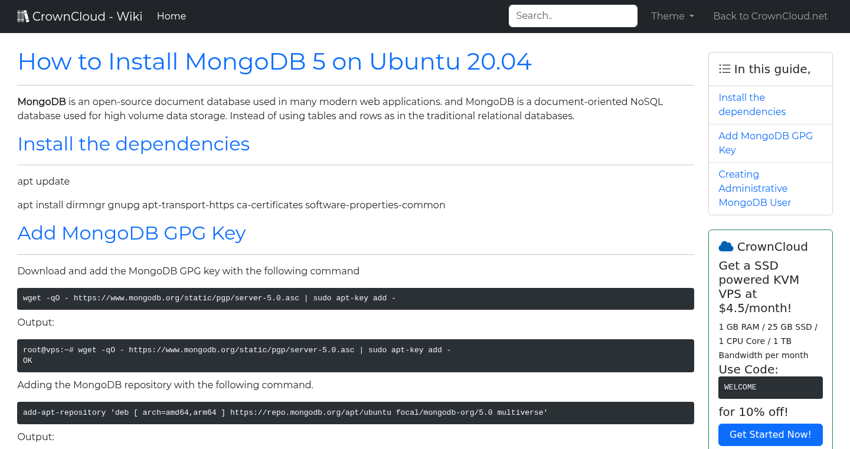850x449 pixels.
Task: Click the cloud icon beside CrownCloud in sidebar
Action: pos(725,246)
